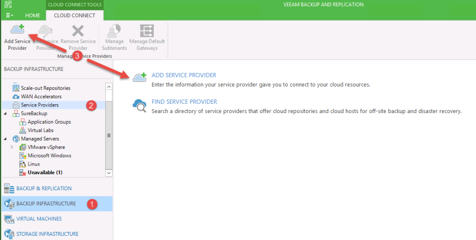Select 'Application Groups' text
The height and width of the screenshot is (240, 476).
49,122
